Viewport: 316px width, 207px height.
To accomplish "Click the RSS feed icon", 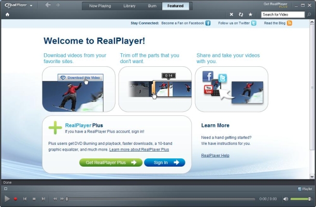I will 290,23.
